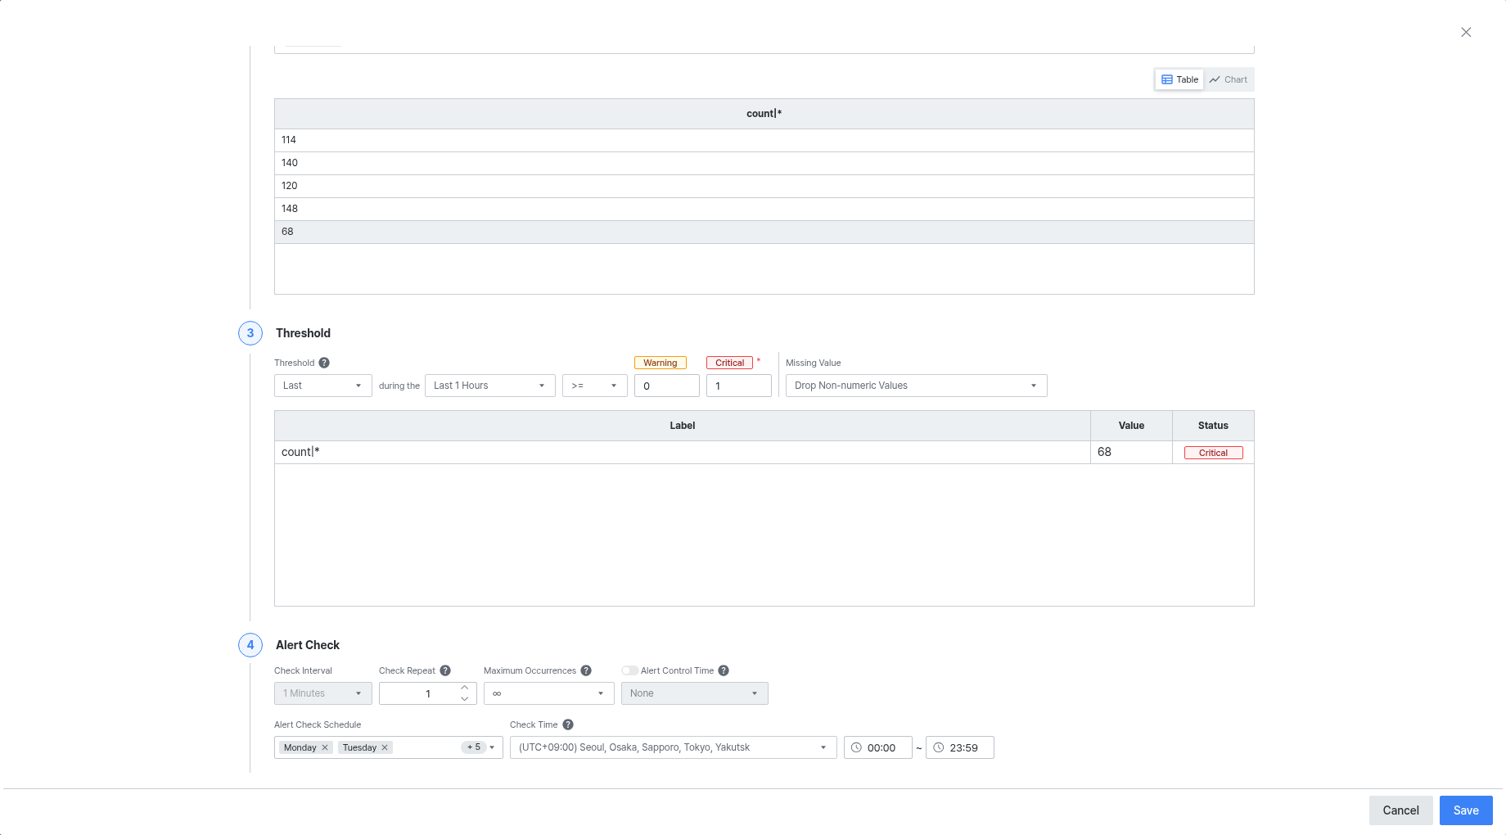Expand the Alert Check Schedule days dropdown
The image size is (1506, 835).
click(x=492, y=747)
